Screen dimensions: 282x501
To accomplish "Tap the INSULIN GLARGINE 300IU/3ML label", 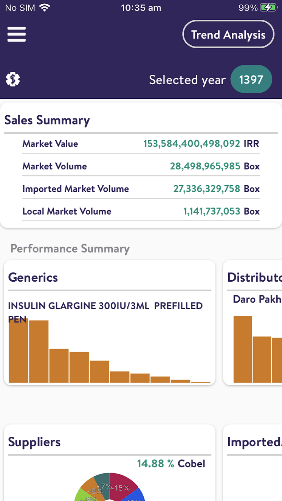I will [x=105, y=312].
